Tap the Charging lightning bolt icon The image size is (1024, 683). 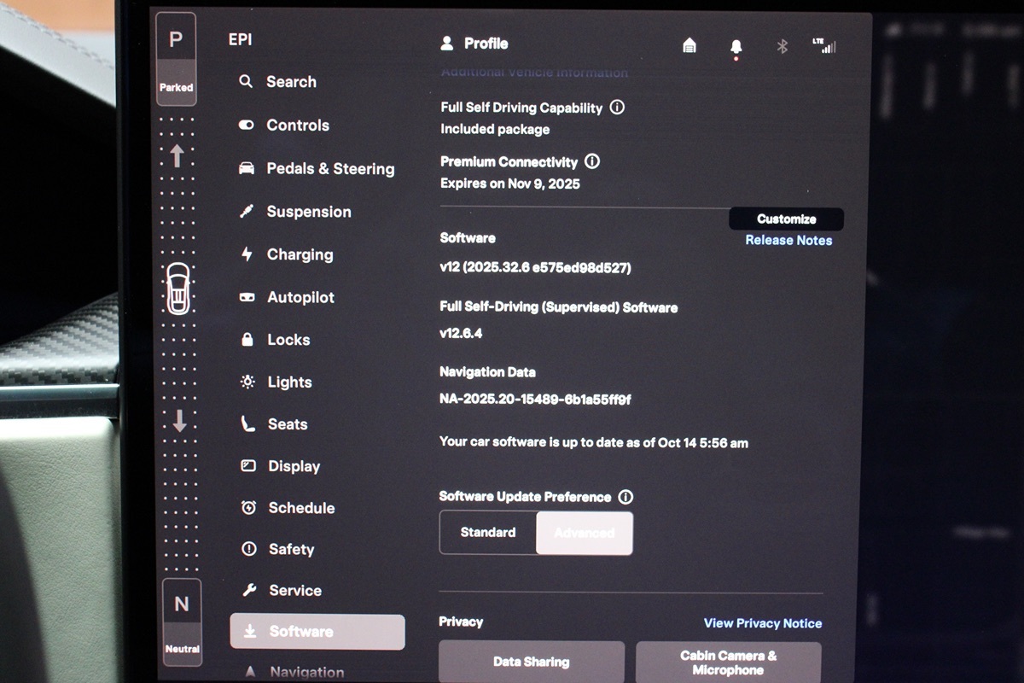245,254
